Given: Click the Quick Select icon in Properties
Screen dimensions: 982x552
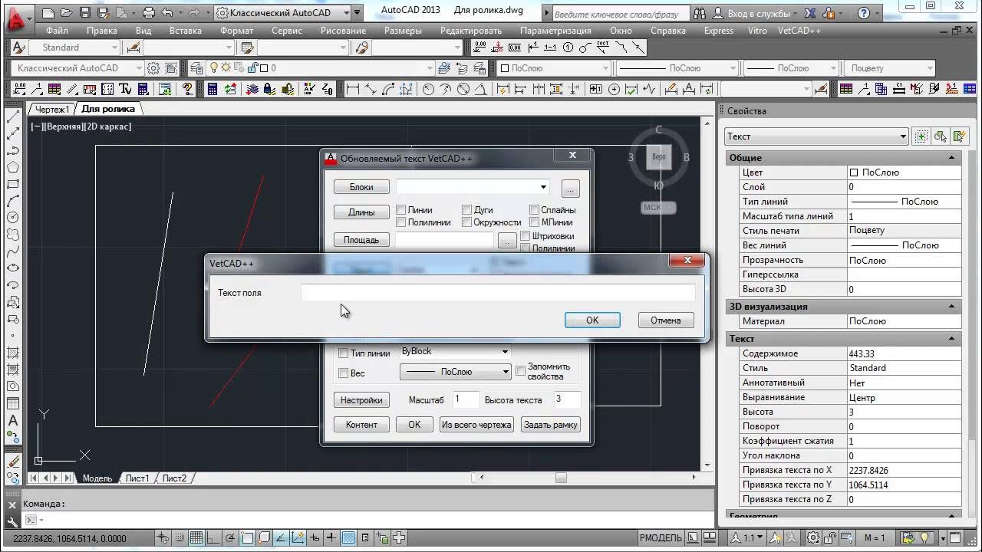Looking at the screenshot, I should coord(959,136).
